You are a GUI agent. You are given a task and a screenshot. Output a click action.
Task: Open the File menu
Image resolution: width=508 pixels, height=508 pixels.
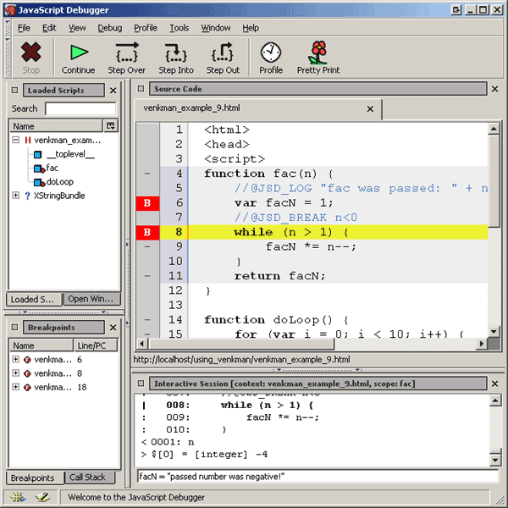pos(24,28)
